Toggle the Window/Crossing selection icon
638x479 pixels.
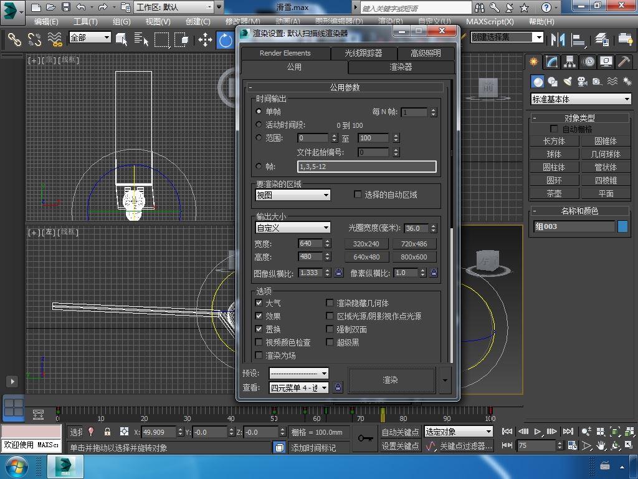tap(181, 39)
